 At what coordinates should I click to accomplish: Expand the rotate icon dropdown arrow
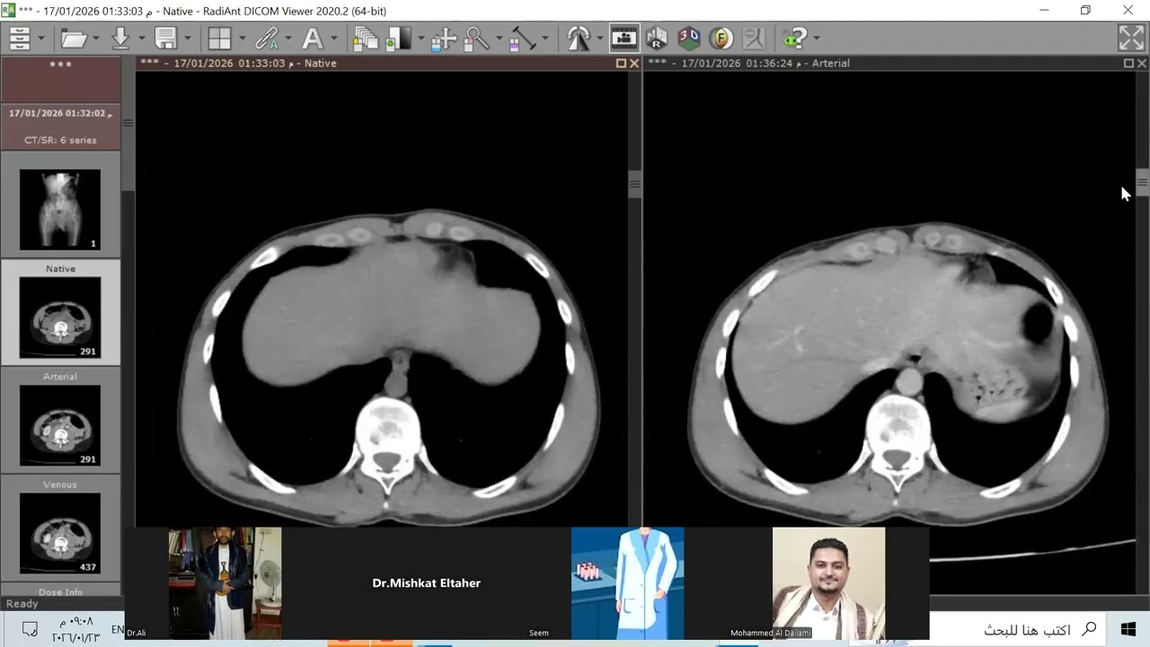(601, 39)
